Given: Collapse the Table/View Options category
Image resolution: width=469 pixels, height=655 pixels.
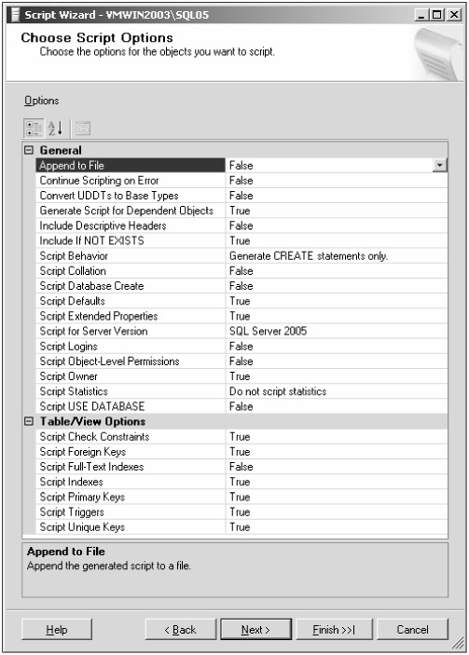Looking at the screenshot, I should [28, 421].
